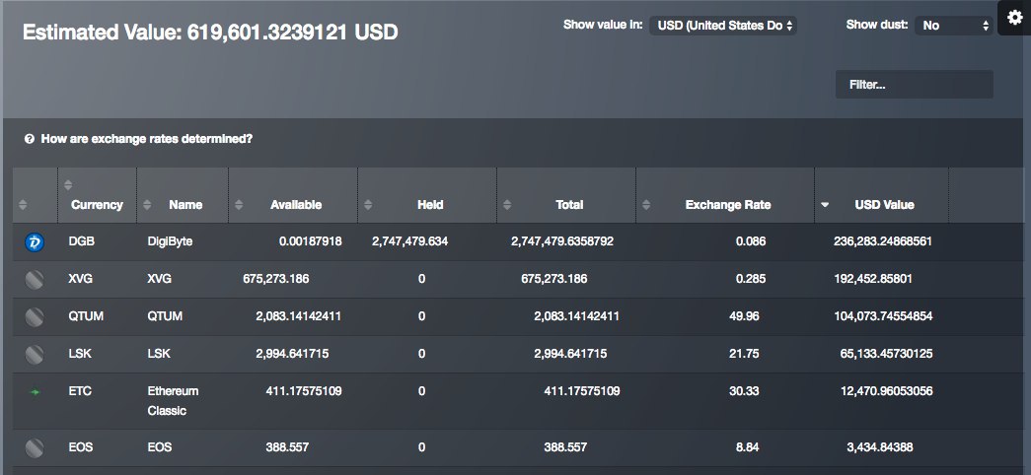Sort table by USD Value column
1031x475 pixels.
881,195
